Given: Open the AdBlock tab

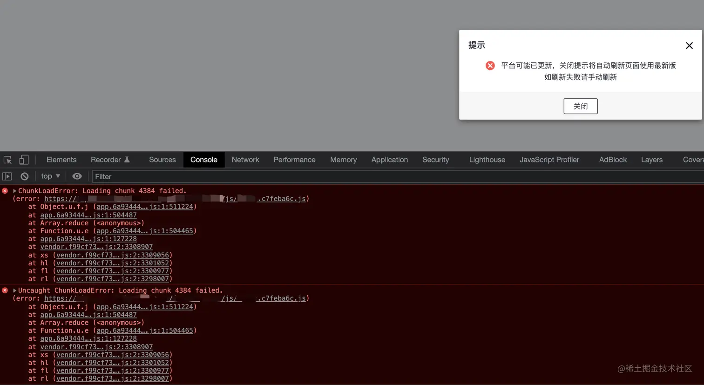Looking at the screenshot, I should coord(613,160).
